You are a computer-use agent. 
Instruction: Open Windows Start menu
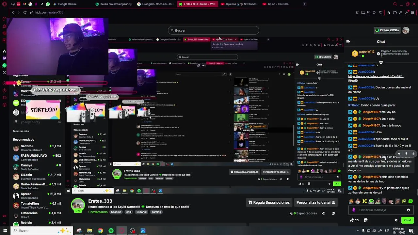tap(5, 231)
